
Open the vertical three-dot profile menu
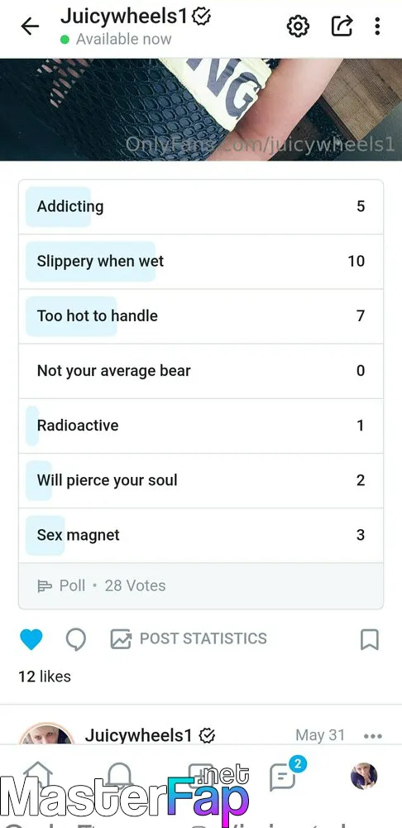point(377,26)
